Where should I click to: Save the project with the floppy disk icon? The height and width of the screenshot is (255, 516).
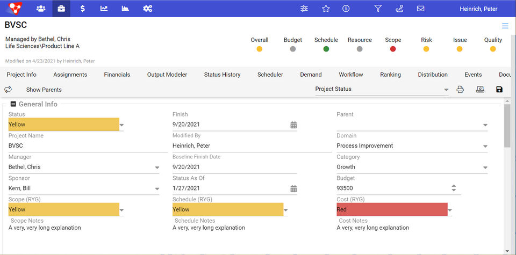point(499,90)
